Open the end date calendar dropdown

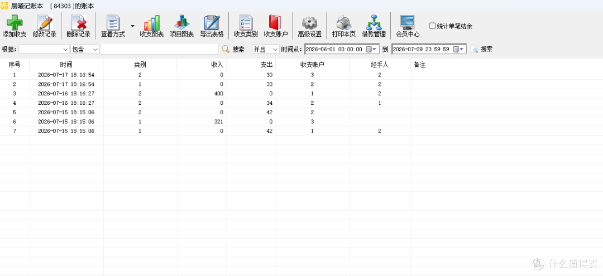click(459, 49)
